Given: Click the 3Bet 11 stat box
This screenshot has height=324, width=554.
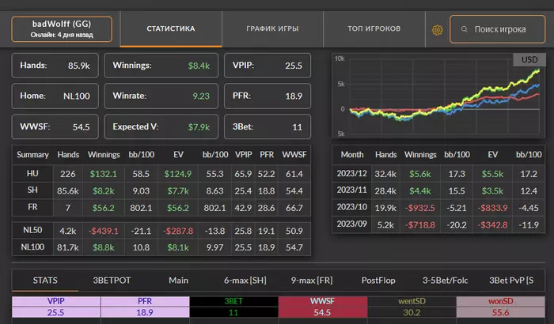Looking at the screenshot, I should (x=268, y=126).
